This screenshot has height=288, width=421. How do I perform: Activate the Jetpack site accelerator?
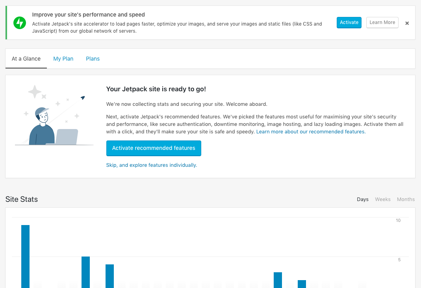[349, 22]
